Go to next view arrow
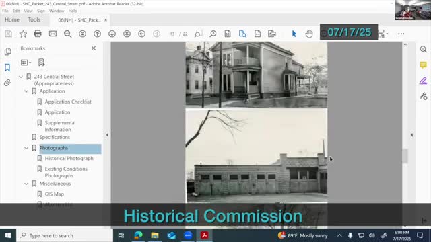This screenshot has height=242, width=431. [157, 34]
